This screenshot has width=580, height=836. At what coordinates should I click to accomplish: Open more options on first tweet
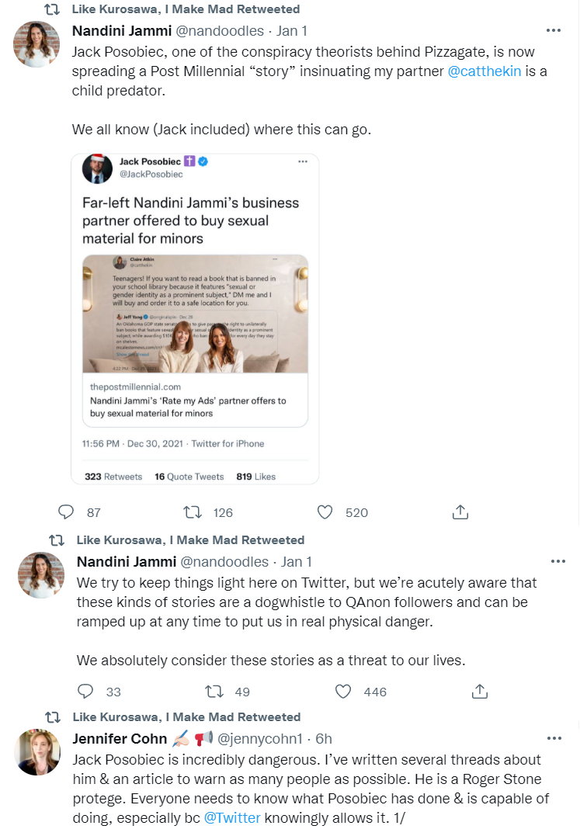pyautogui.click(x=554, y=30)
